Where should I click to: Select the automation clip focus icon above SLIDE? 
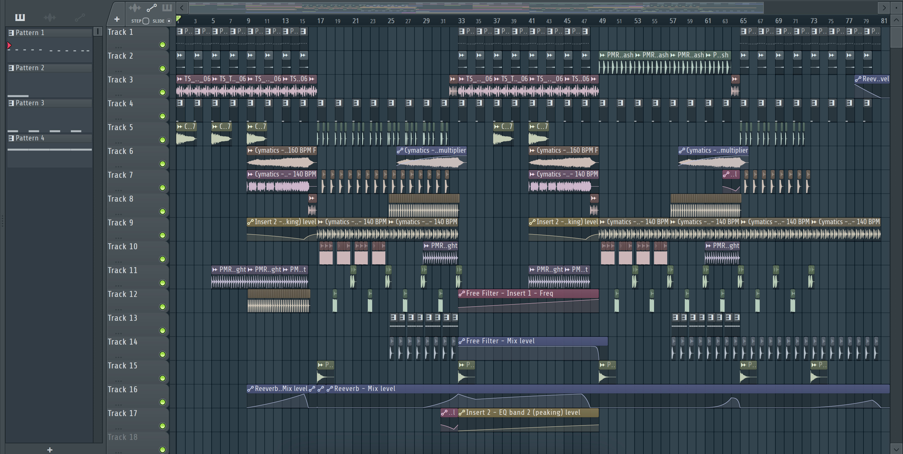click(x=151, y=8)
